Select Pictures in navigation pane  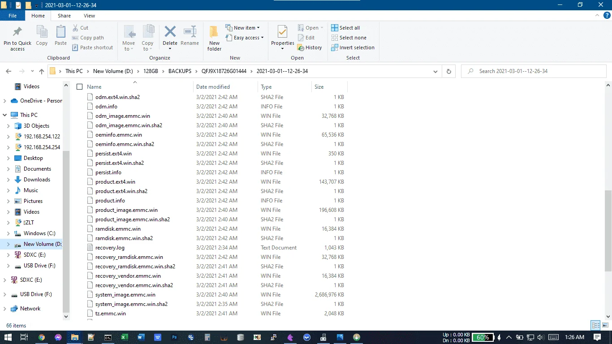tap(33, 201)
